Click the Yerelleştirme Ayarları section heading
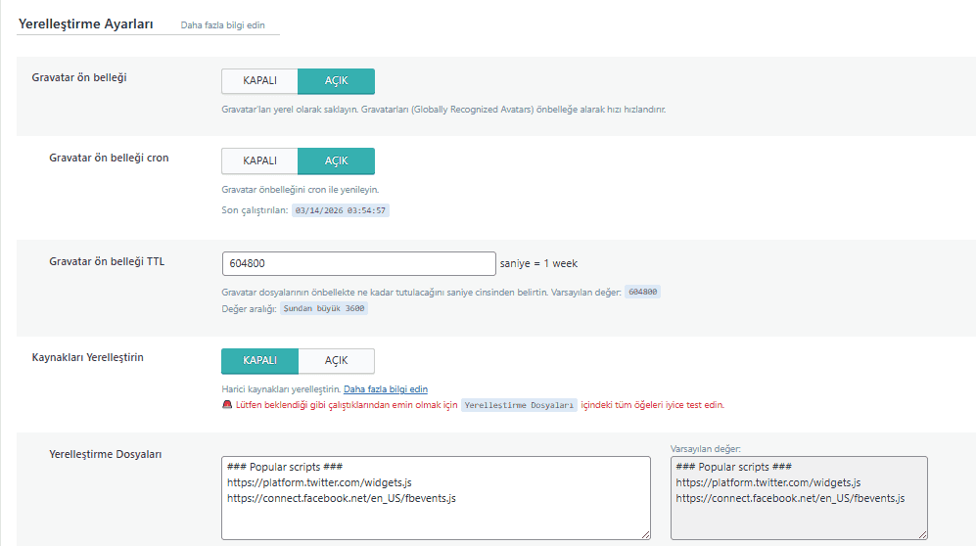 [x=86, y=23]
